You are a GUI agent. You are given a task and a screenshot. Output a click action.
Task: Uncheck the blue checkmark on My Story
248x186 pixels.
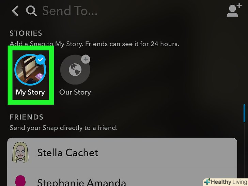[41, 60]
